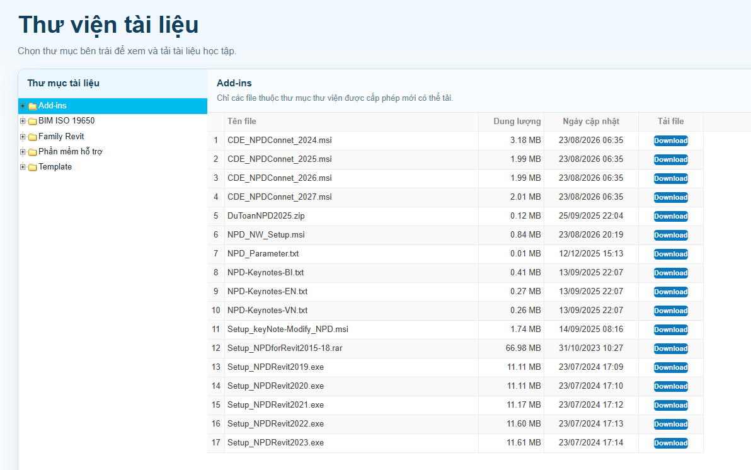This screenshot has height=470, width=751.
Task: Download NPD-Keynotes-BI.txt
Action: pos(670,273)
